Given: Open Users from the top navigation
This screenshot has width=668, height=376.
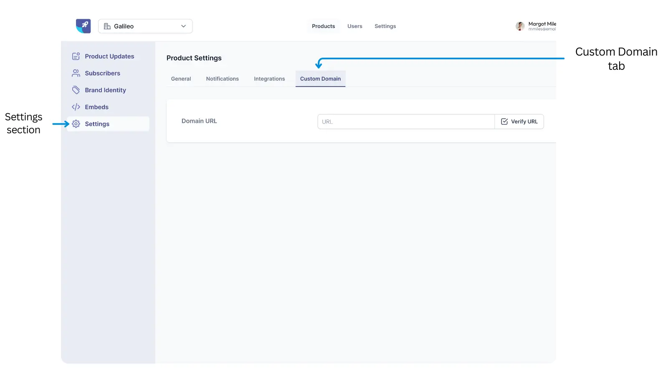Looking at the screenshot, I should pyautogui.click(x=354, y=26).
